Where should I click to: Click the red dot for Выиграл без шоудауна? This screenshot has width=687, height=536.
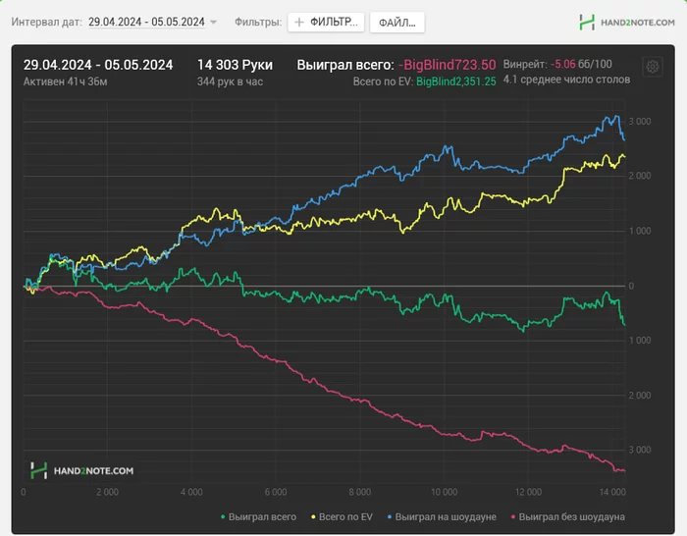pyautogui.click(x=510, y=515)
